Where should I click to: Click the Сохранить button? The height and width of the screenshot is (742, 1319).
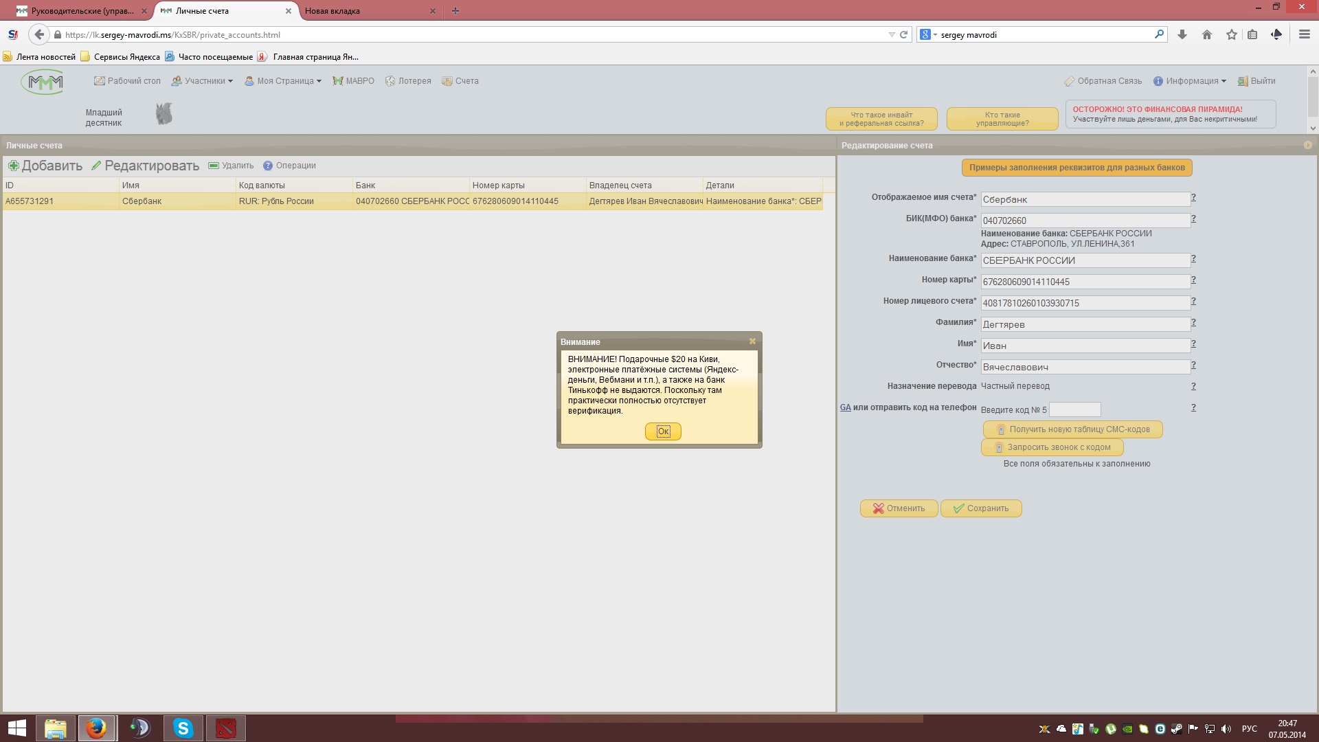pyautogui.click(x=980, y=508)
